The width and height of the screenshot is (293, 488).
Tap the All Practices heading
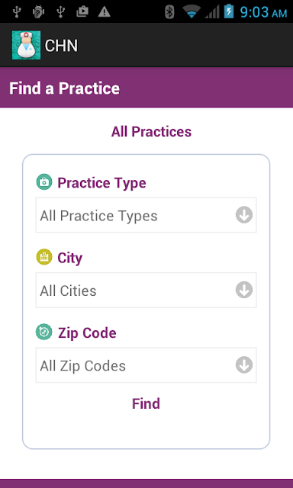pyautogui.click(x=151, y=132)
